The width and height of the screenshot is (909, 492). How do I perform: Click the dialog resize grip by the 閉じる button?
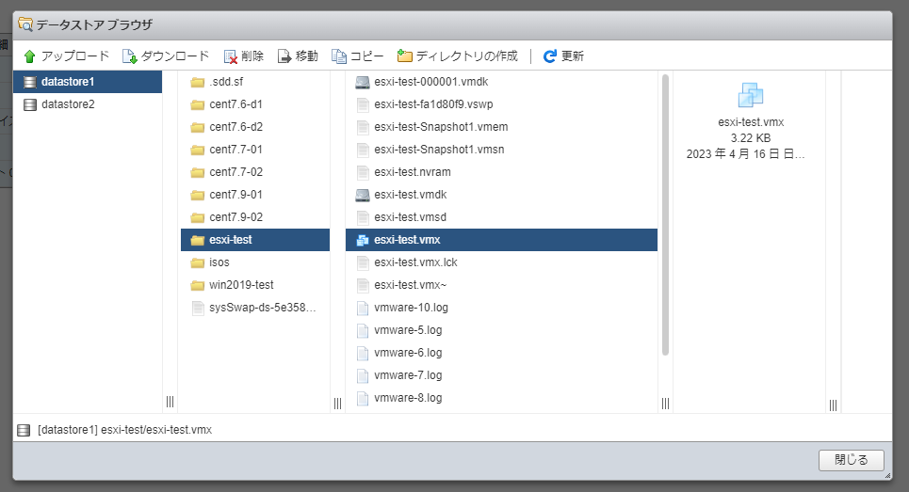tap(887, 475)
